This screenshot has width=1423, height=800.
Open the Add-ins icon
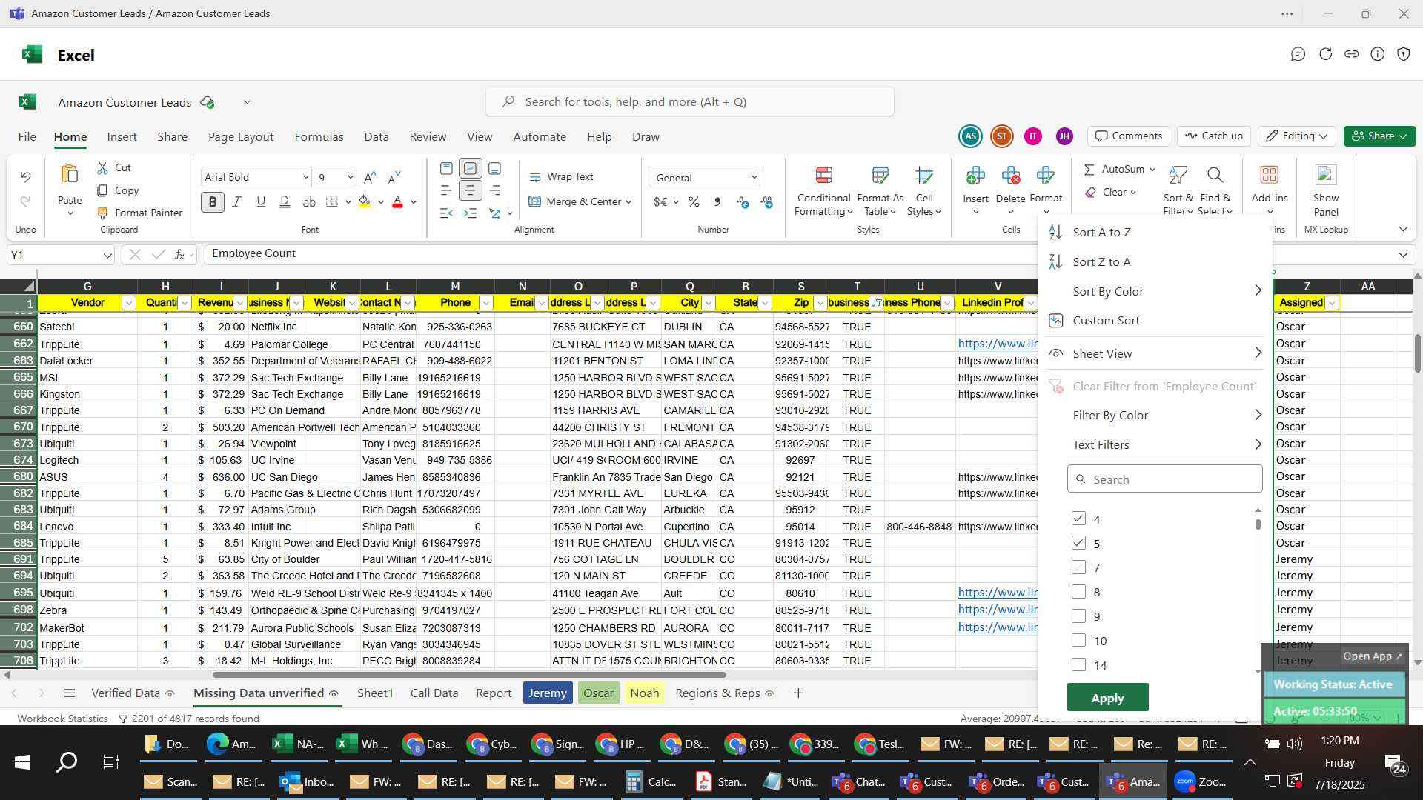pyautogui.click(x=1270, y=175)
